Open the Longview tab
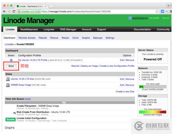 pos(49,29)
